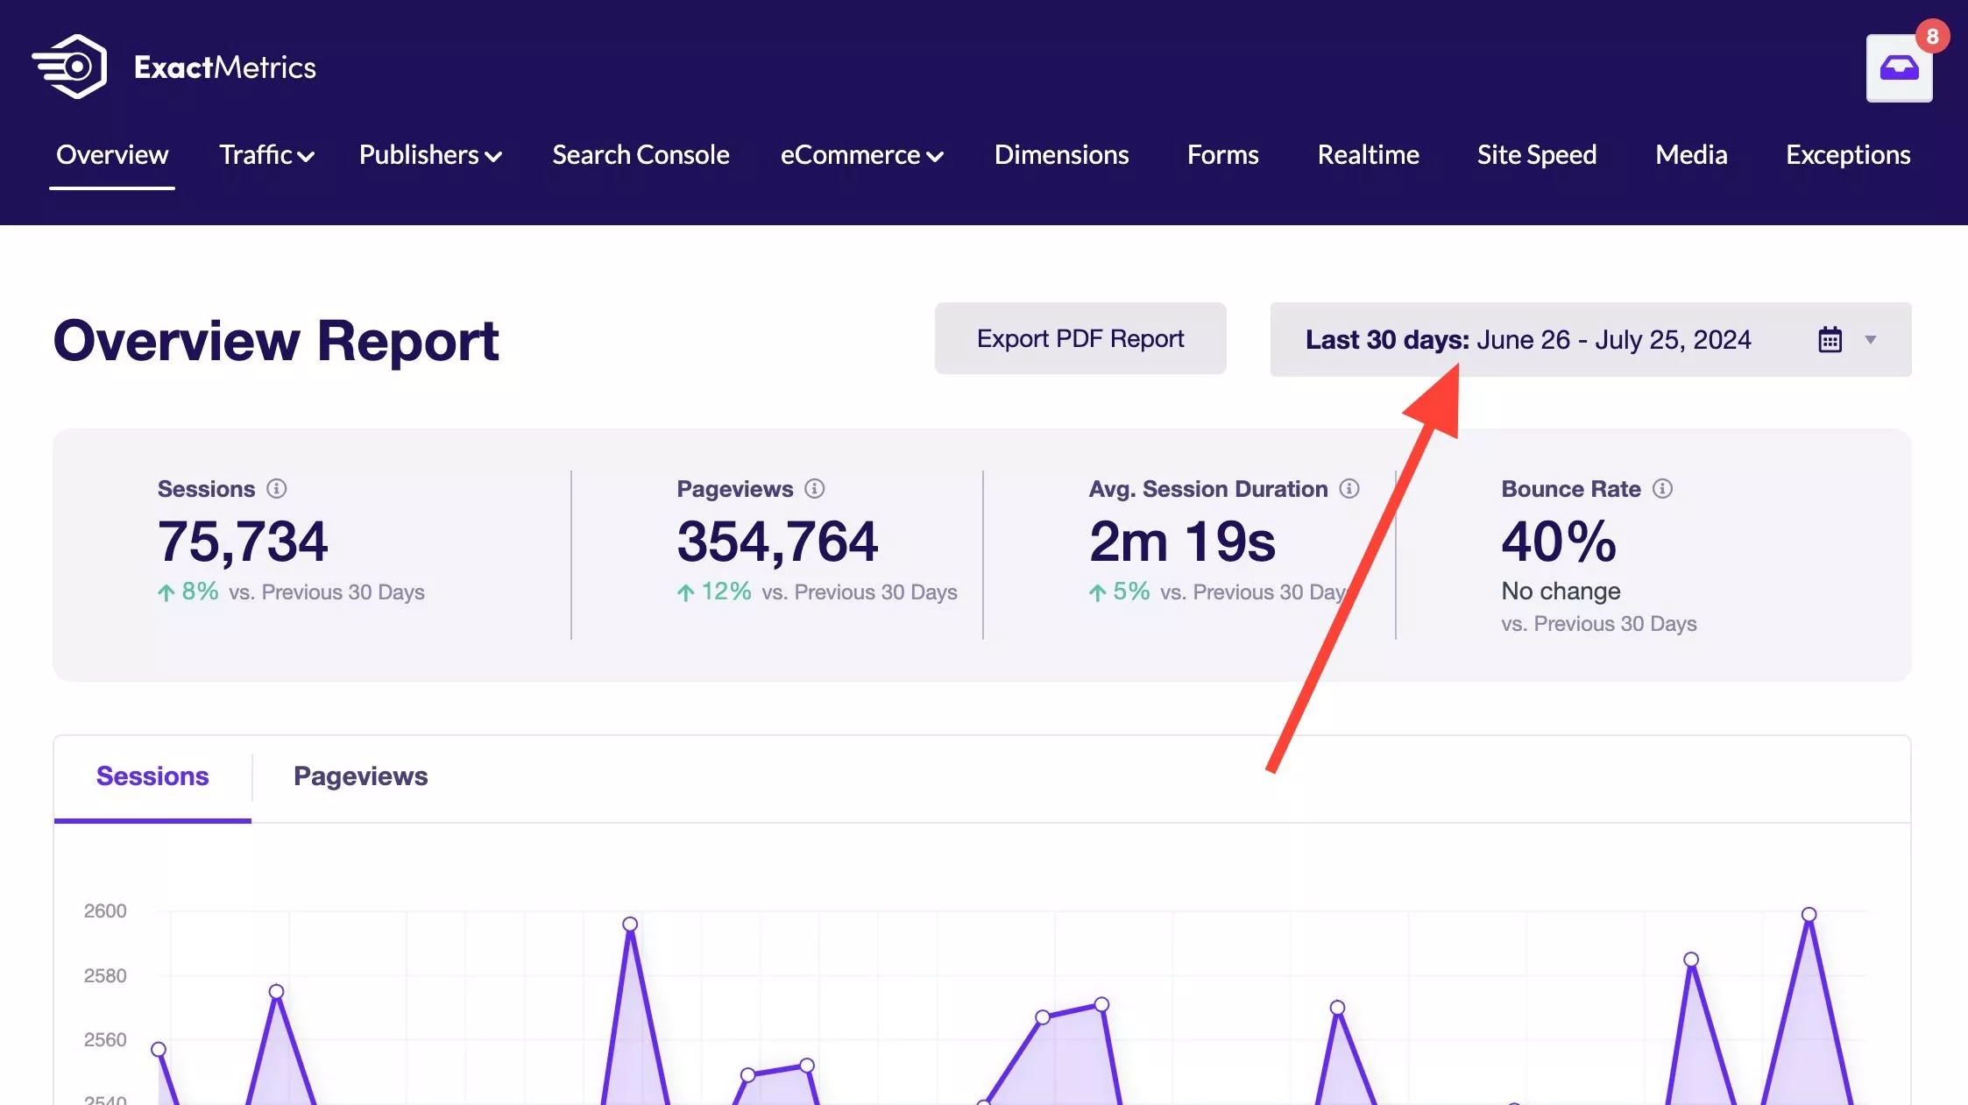The width and height of the screenshot is (1968, 1105).
Task: Click the 2600 y-axis label
Action: click(105, 911)
